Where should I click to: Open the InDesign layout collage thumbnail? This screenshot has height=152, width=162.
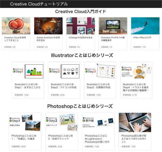[x=81, y=26]
